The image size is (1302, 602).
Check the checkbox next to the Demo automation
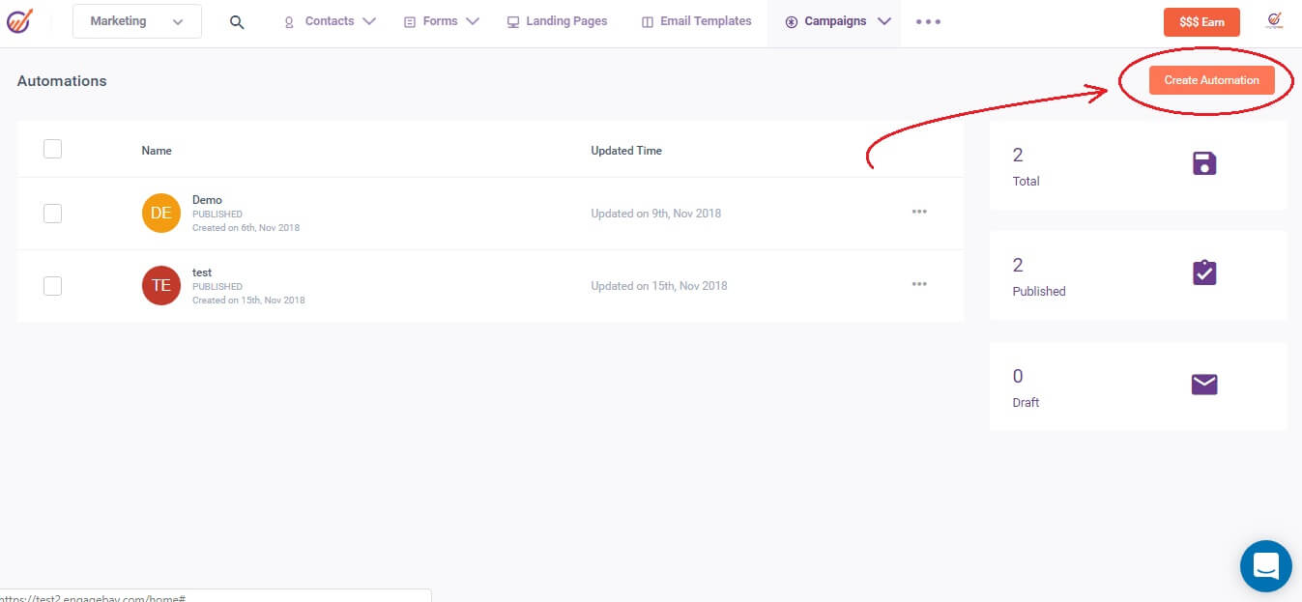pos(52,213)
